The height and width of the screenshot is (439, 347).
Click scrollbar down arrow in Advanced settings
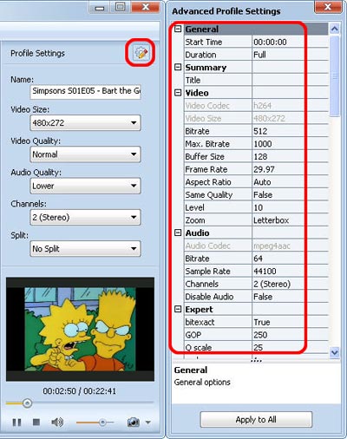[335, 352]
